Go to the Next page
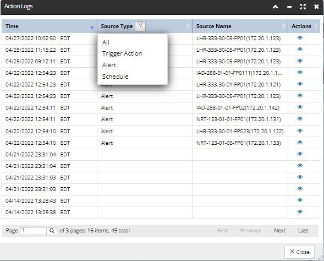 point(279,231)
